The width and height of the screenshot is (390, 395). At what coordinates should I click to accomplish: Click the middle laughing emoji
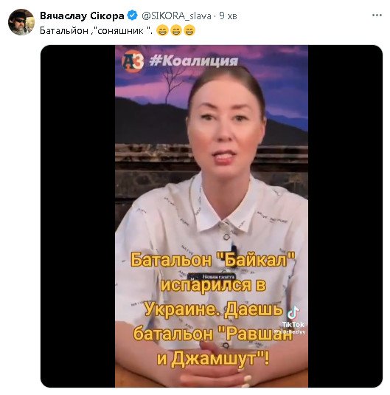[176, 31]
